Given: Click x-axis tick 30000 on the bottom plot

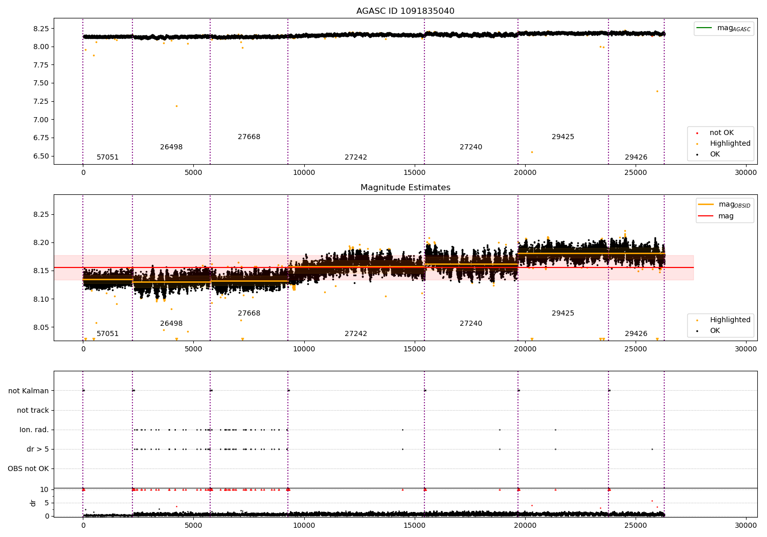Looking at the screenshot, I should 746,526.
